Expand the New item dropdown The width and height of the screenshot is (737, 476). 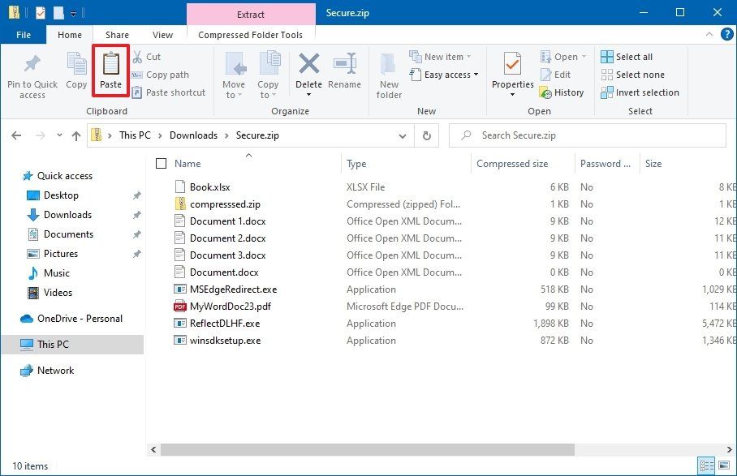click(x=441, y=56)
